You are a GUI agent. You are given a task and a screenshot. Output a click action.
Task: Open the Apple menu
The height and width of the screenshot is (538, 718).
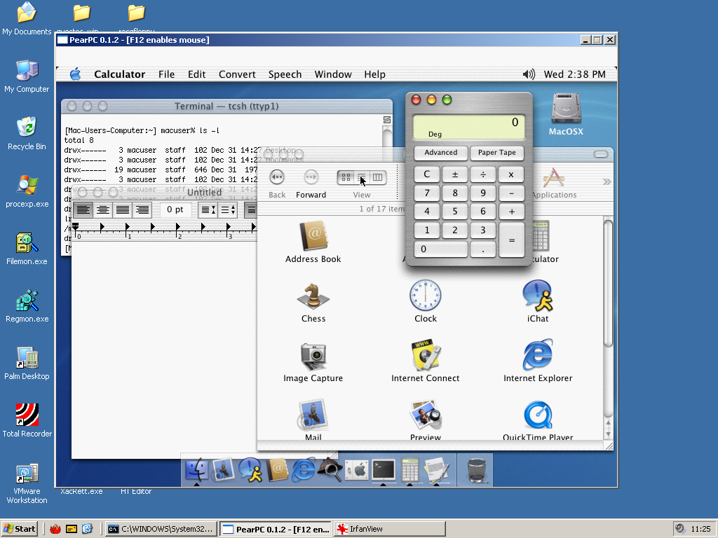click(x=76, y=74)
